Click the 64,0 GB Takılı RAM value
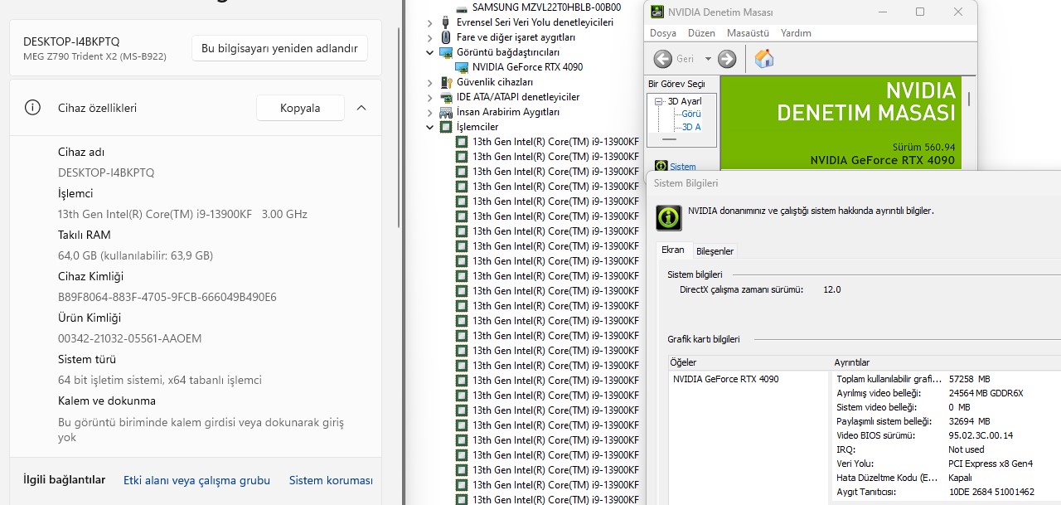 coord(135,255)
